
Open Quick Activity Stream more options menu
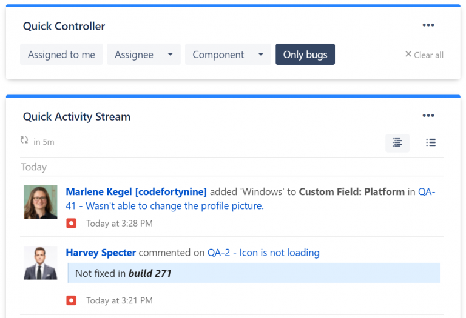(x=428, y=116)
